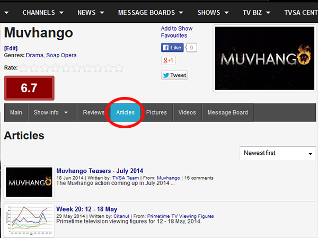Image resolution: width=318 pixels, height=238 pixels.
Task: Click the teaser summary 'The Muvhango action coming up'
Action: tap(116, 183)
